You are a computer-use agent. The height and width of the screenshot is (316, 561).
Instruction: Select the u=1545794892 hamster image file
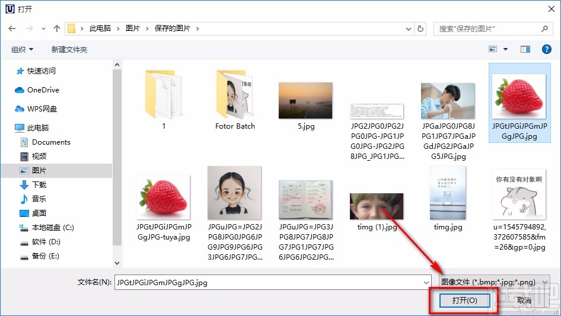519,210
